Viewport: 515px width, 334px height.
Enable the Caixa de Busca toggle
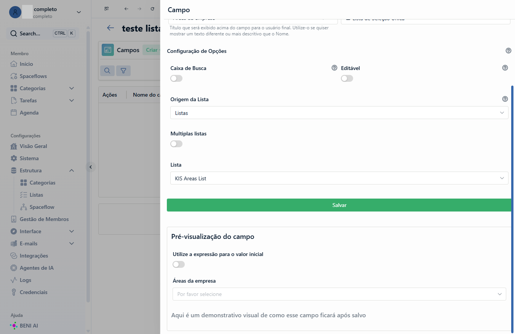(x=176, y=78)
